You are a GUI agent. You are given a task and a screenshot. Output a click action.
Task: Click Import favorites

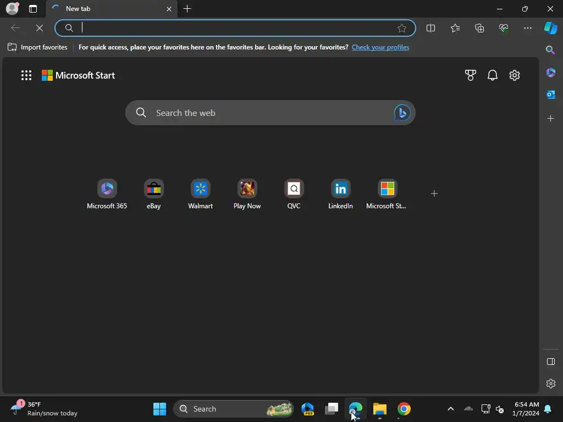(x=37, y=47)
